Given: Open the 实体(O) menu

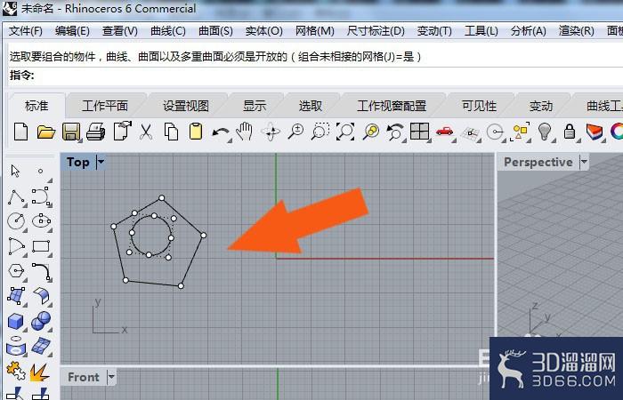Looking at the screenshot, I should (x=263, y=31).
